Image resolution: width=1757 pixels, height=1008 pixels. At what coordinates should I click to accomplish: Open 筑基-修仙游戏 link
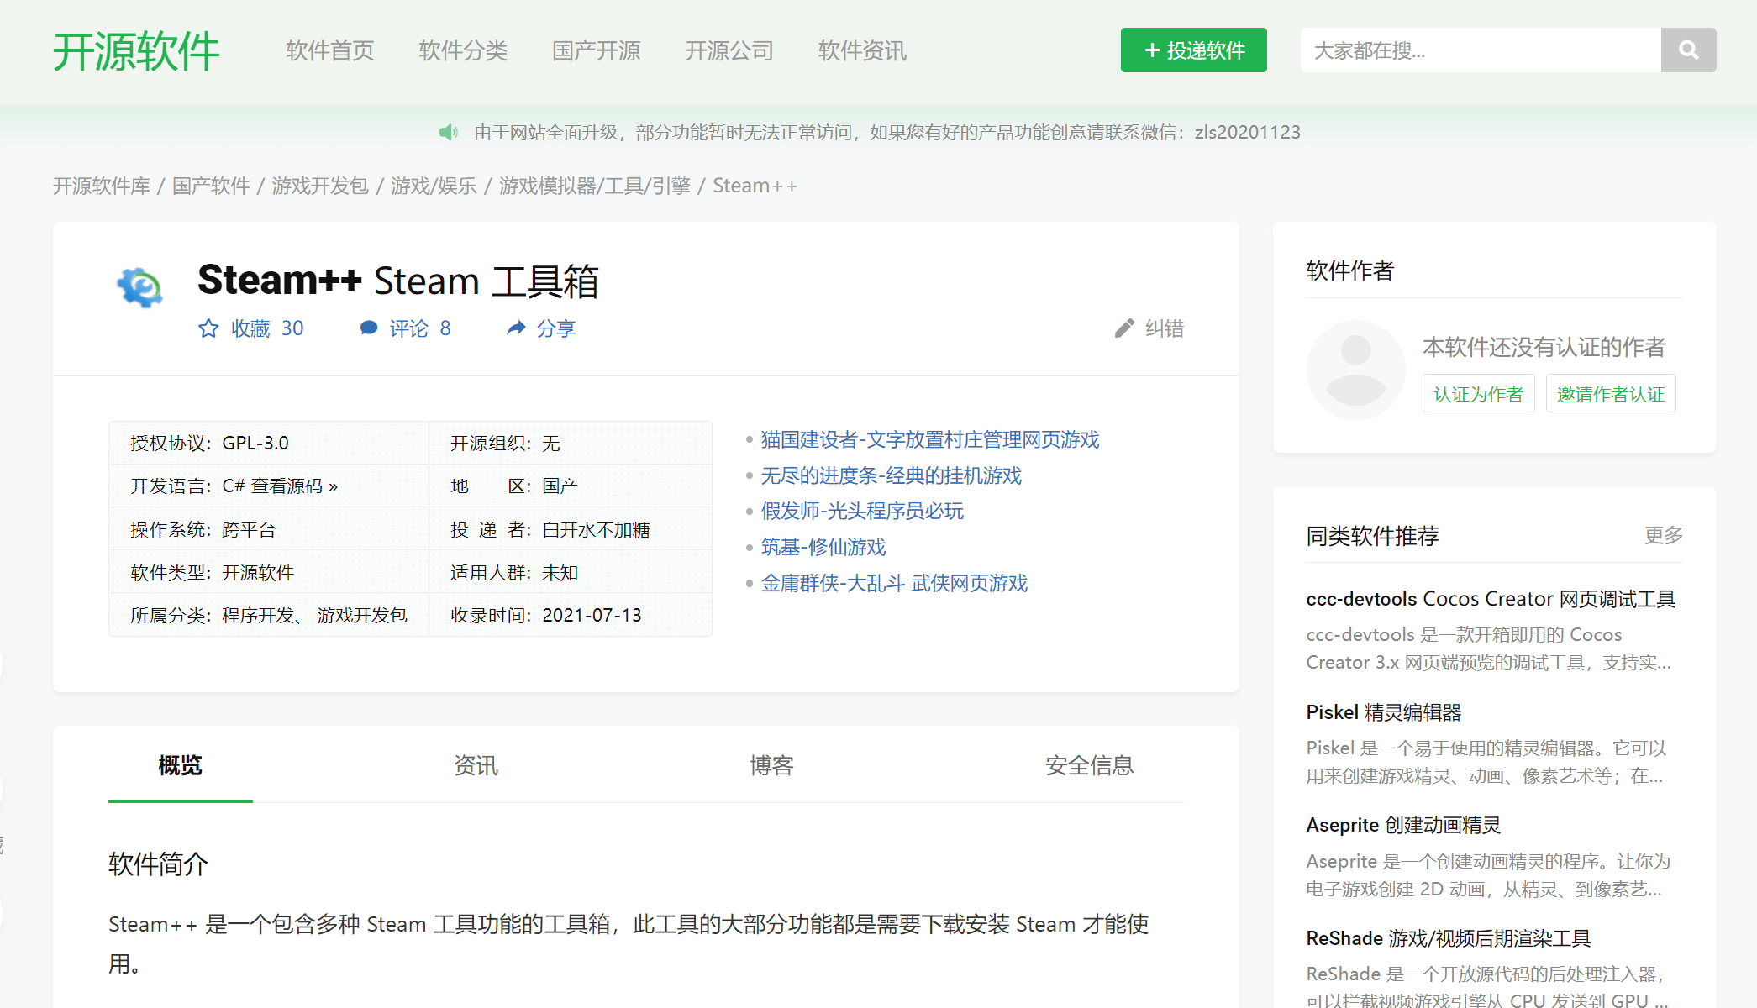(x=823, y=547)
